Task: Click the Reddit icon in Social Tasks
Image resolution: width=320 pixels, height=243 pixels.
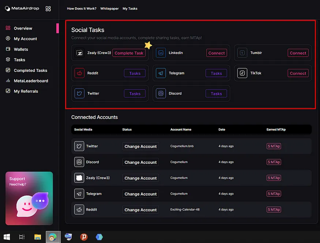Action: click(x=79, y=73)
